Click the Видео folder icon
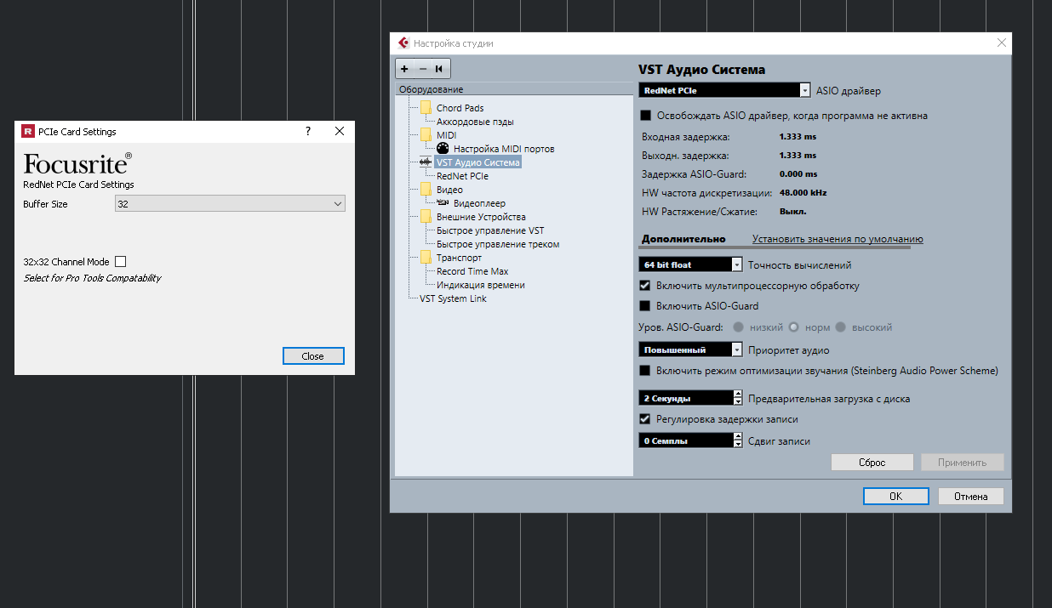 coord(426,190)
